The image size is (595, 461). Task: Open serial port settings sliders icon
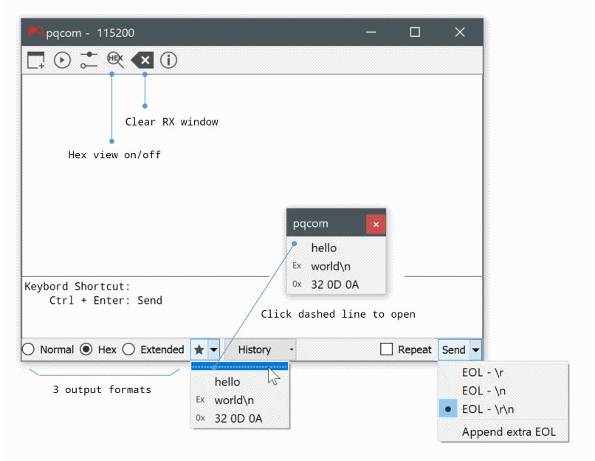click(x=89, y=60)
